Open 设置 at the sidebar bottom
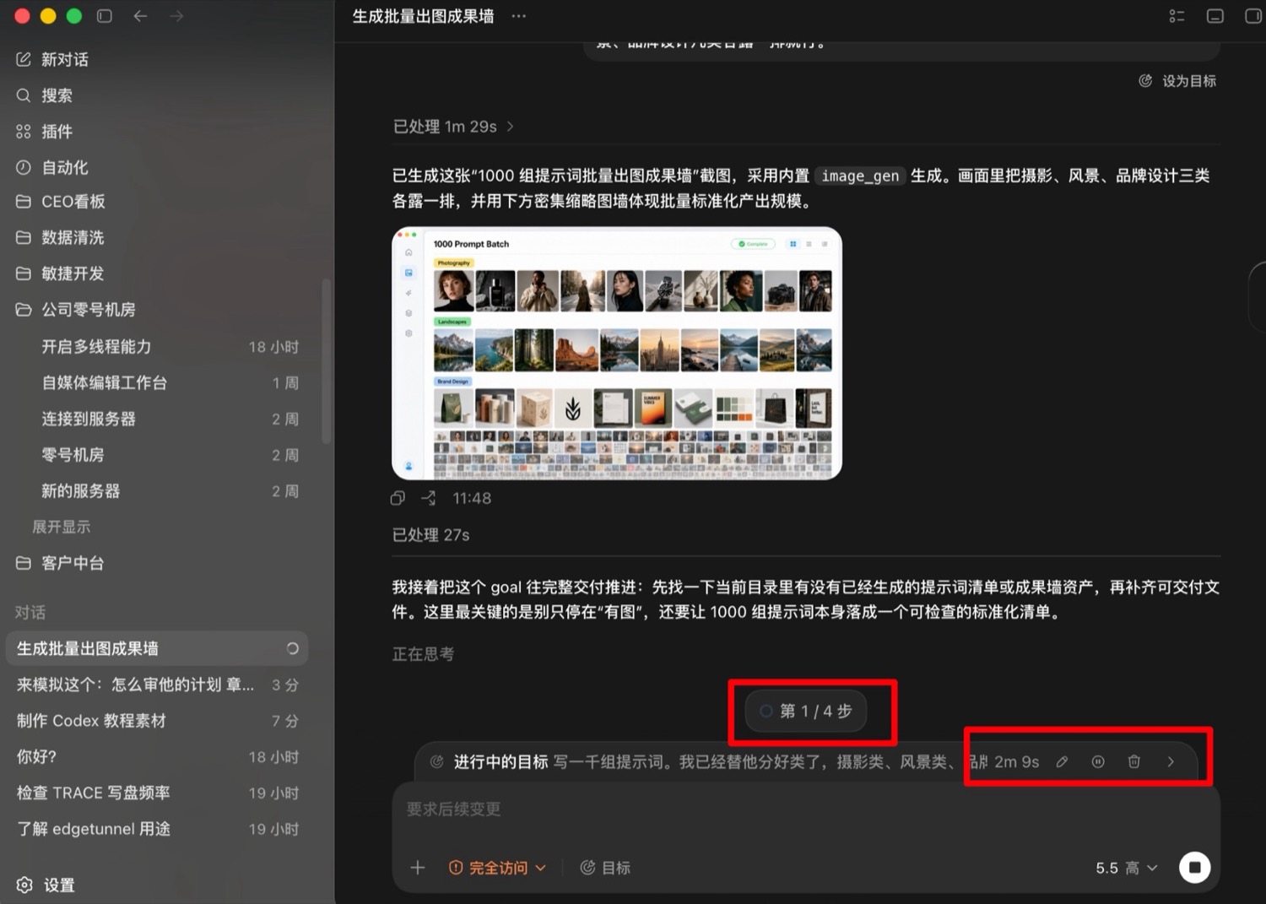The width and height of the screenshot is (1266, 904). click(46, 885)
